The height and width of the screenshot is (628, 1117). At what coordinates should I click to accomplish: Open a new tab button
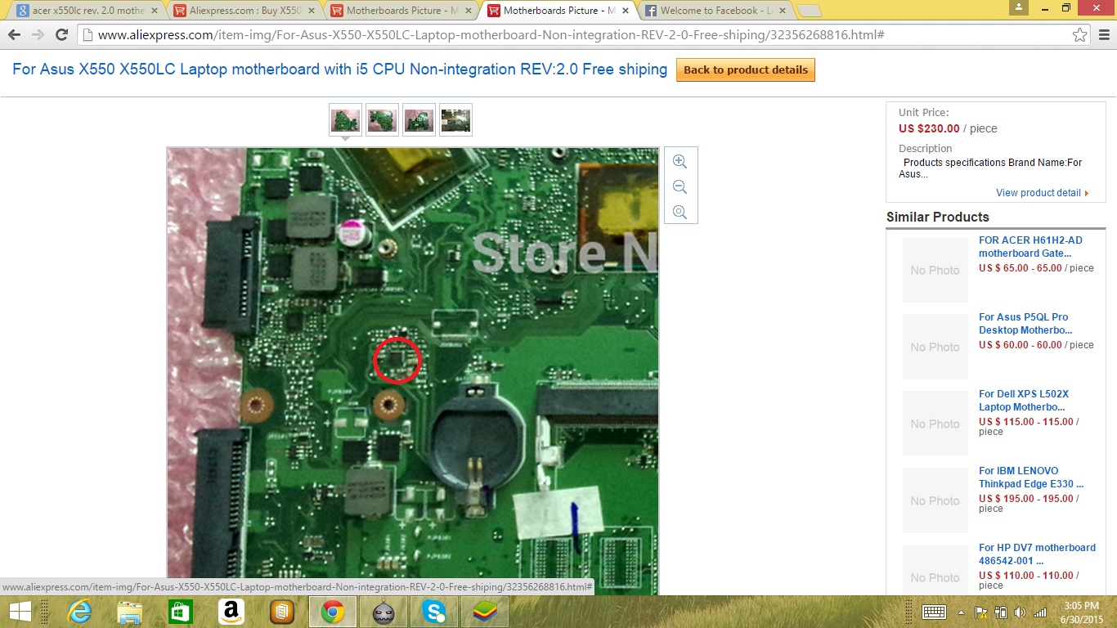pyautogui.click(x=809, y=11)
